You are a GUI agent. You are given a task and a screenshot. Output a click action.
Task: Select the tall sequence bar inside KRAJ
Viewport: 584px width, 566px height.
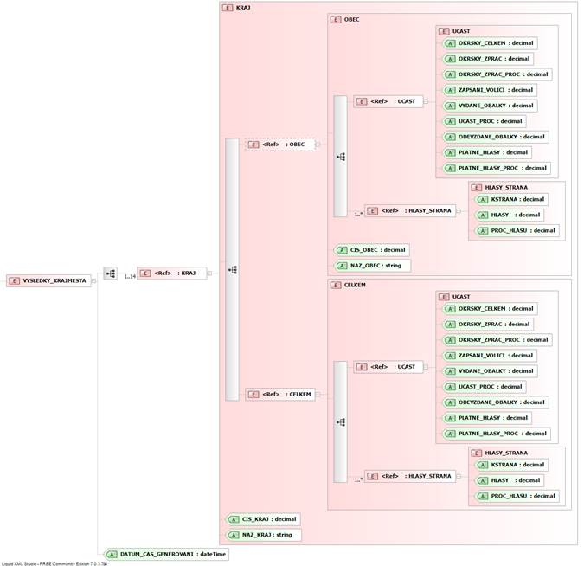pyautogui.click(x=231, y=269)
